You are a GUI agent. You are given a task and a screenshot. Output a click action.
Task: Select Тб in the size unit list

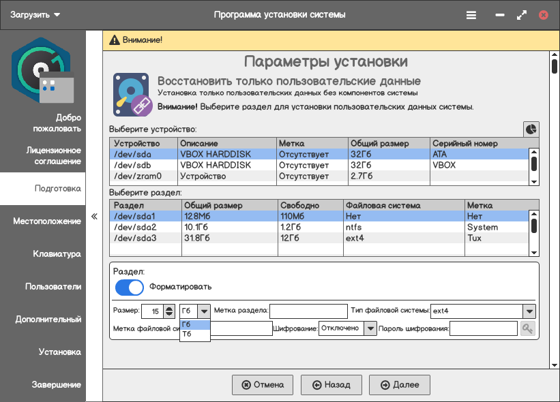194,335
